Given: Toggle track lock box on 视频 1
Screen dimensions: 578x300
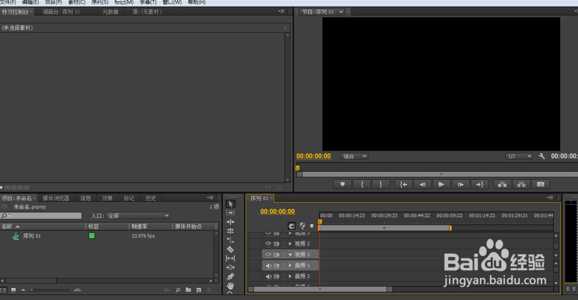Looking at the screenshot, I should [284, 254].
